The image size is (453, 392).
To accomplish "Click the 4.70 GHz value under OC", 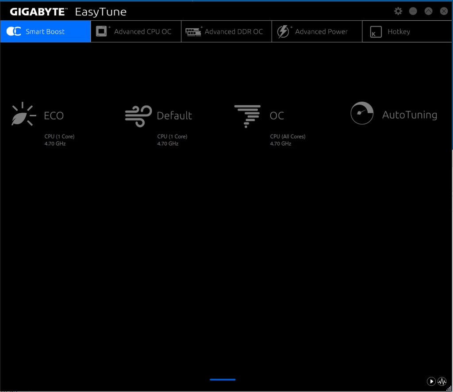I will (x=280, y=143).
